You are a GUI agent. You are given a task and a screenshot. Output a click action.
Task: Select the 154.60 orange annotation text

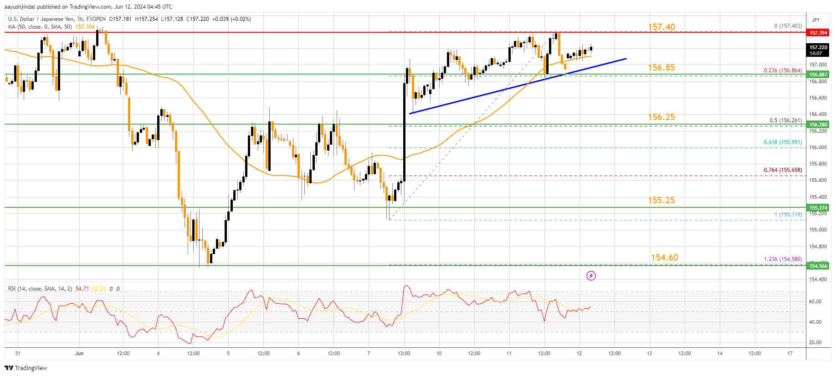[665, 258]
